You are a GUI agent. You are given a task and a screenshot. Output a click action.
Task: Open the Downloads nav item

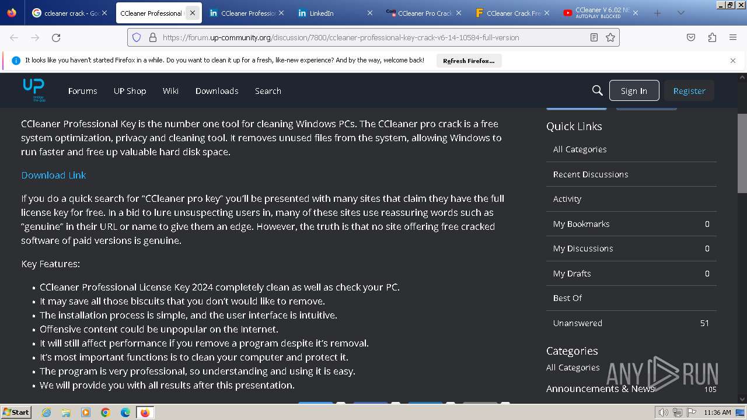point(217,91)
